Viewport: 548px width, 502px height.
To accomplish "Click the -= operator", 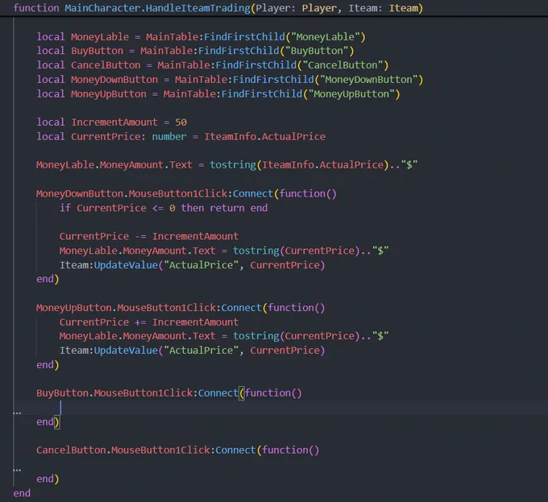I will (140, 237).
